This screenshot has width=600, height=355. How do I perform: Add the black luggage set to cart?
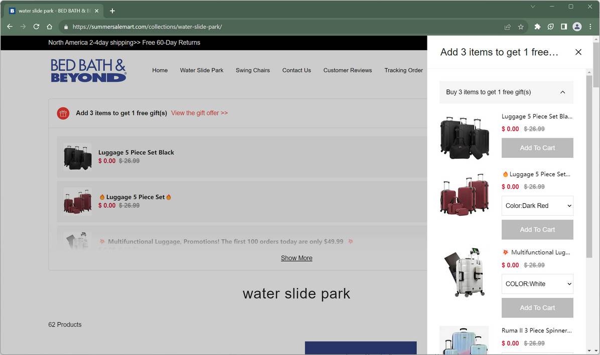click(x=537, y=148)
